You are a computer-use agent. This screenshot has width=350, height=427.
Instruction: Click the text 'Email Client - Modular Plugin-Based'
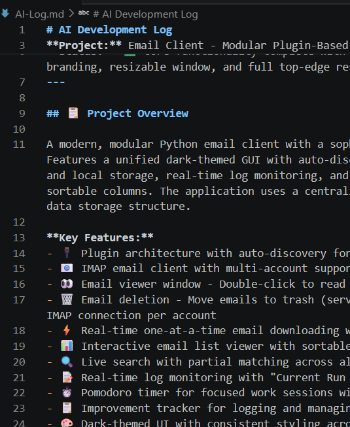[238, 46]
